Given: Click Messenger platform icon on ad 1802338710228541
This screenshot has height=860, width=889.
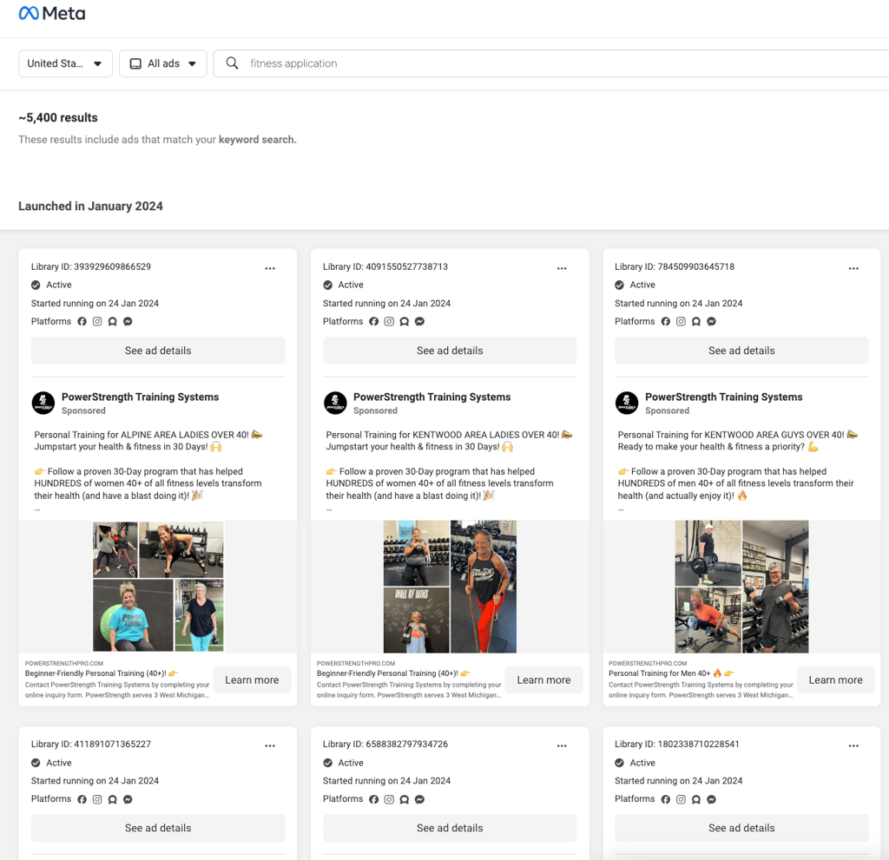Looking at the screenshot, I should click(712, 799).
